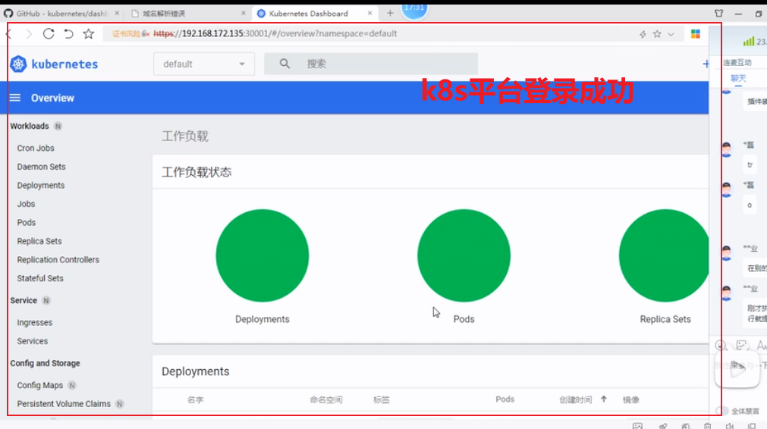Image resolution: width=767 pixels, height=429 pixels.
Task: Close the GitHub kubernetes/dashboard tab
Action: pyautogui.click(x=117, y=13)
